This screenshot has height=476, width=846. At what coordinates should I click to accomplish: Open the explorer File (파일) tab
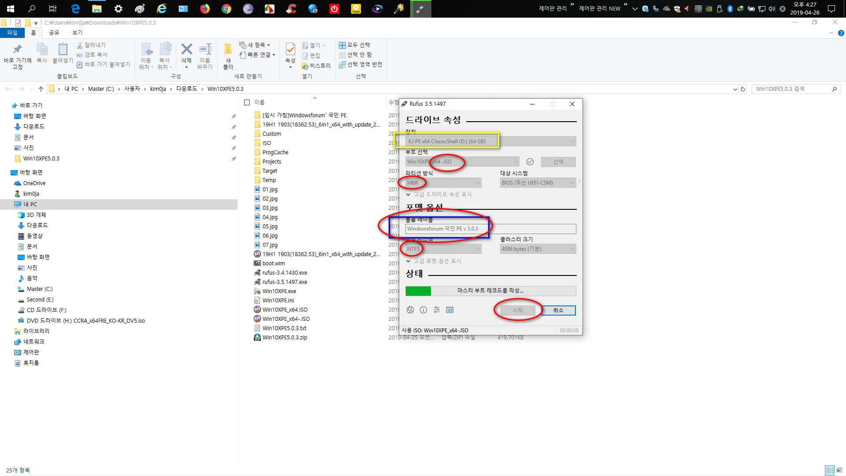click(x=12, y=33)
